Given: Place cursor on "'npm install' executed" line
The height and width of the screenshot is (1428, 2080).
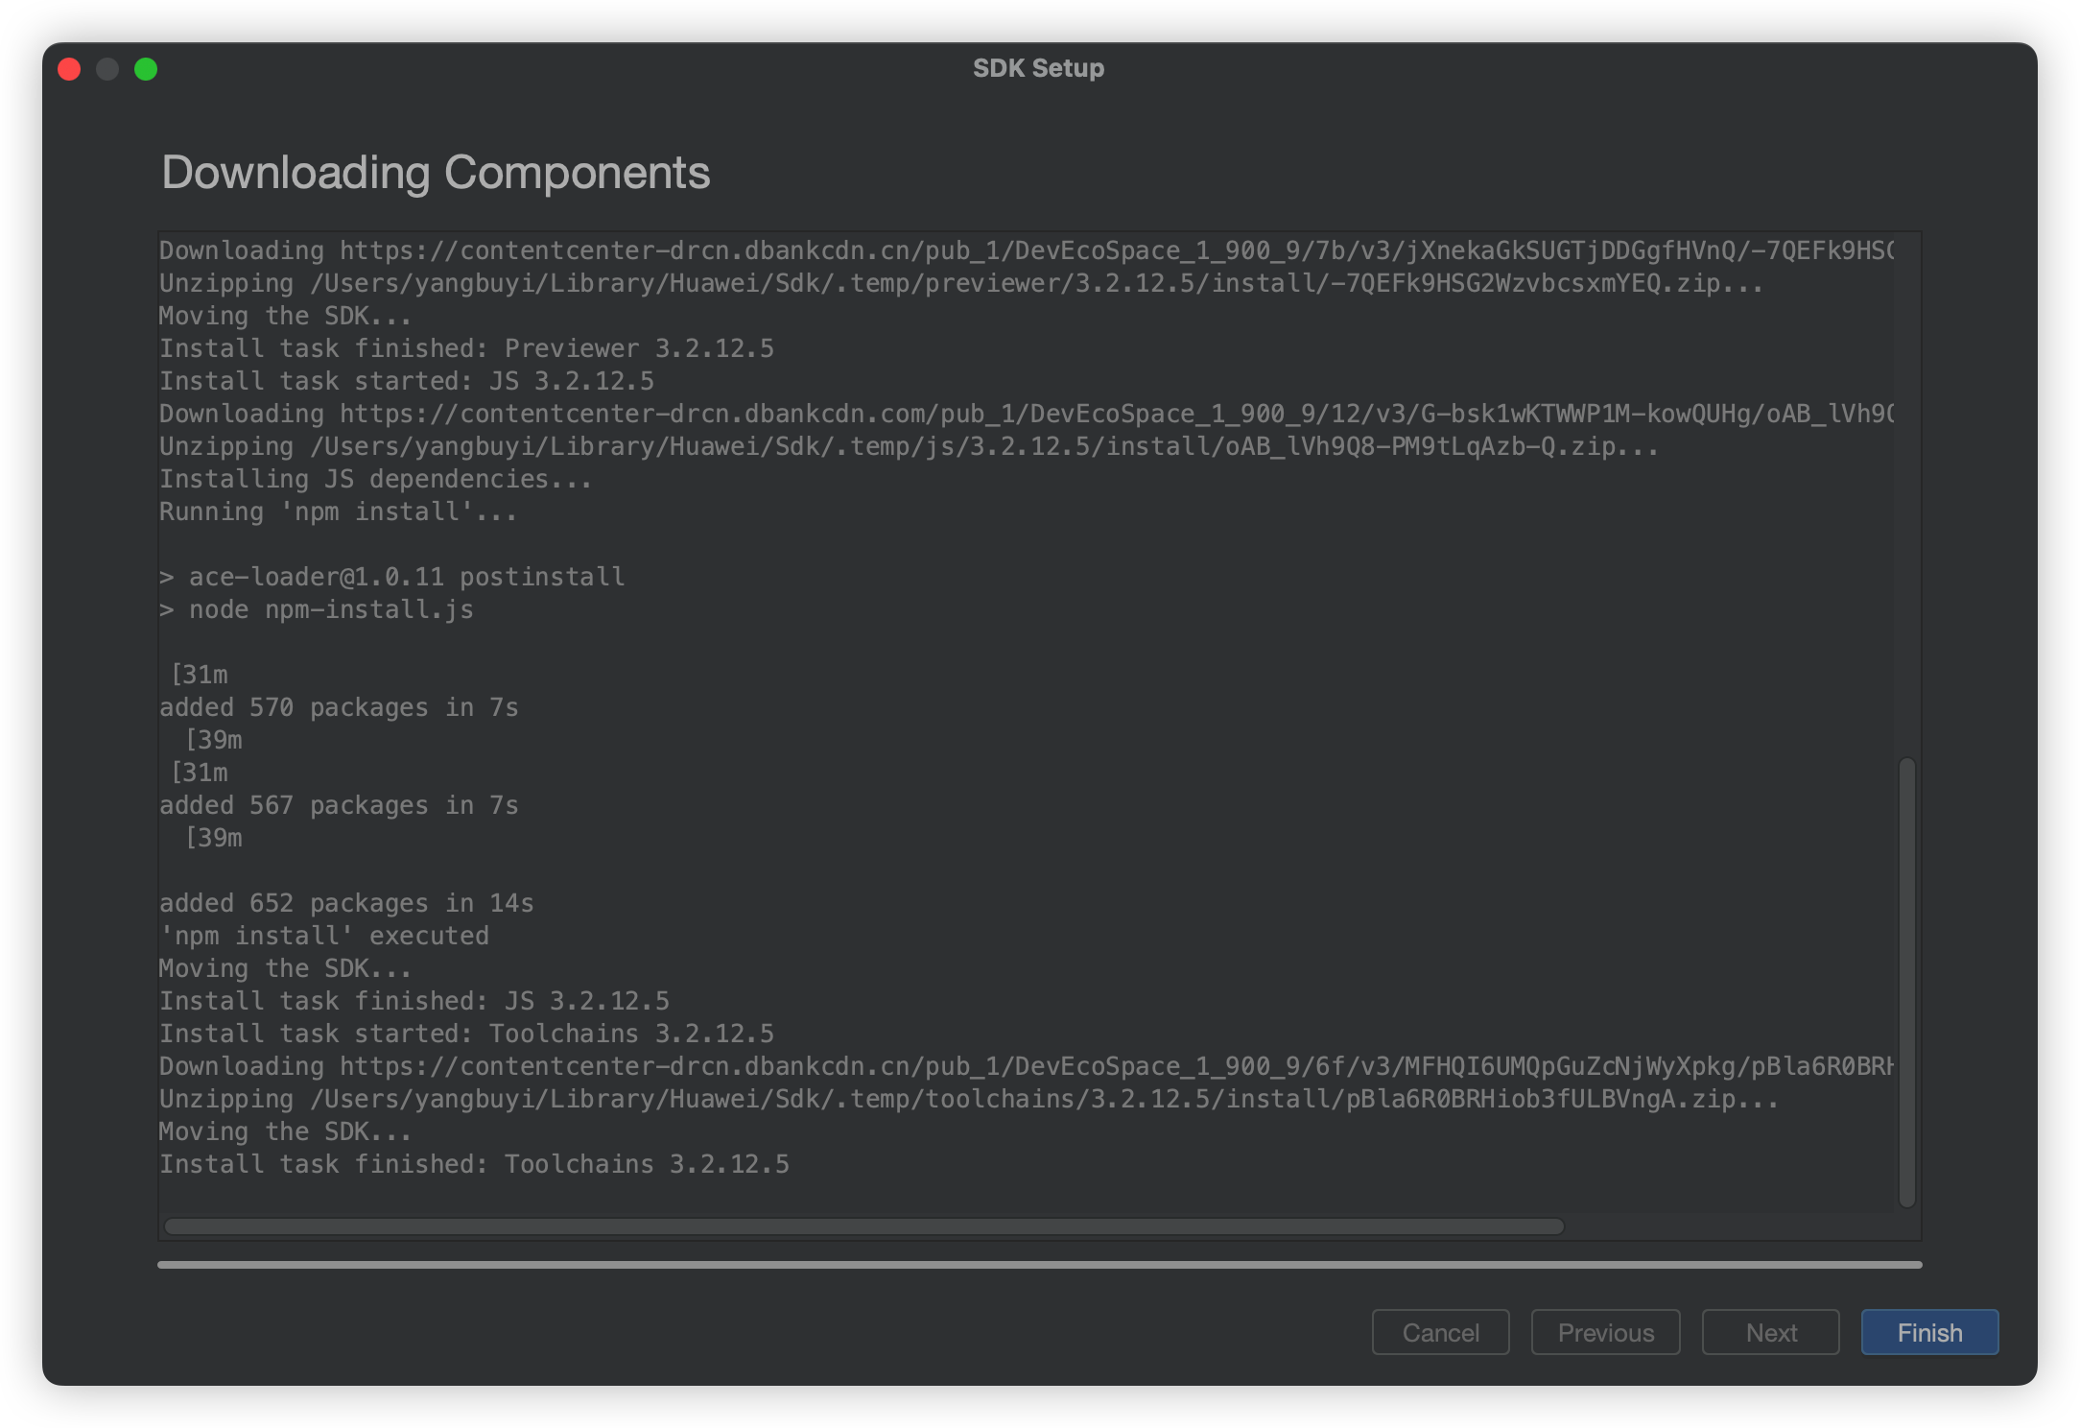Looking at the screenshot, I should [x=324, y=936].
